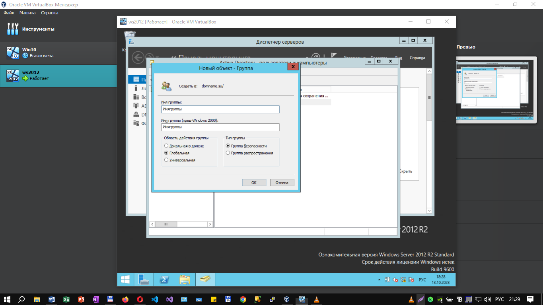Open host taskbar search
Screen dimensions: 543x305
[22, 299]
